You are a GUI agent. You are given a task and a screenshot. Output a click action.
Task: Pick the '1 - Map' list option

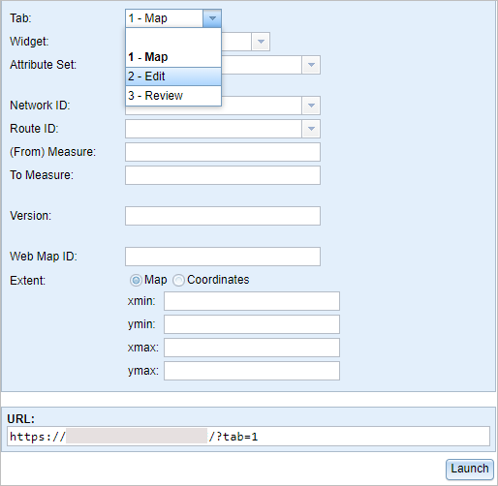pos(173,57)
